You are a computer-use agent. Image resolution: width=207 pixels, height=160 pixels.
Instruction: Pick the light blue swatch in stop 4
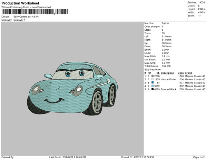(x=152, y=86)
